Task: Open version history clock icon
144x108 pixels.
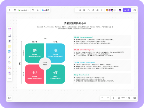Action: tap(93, 10)
